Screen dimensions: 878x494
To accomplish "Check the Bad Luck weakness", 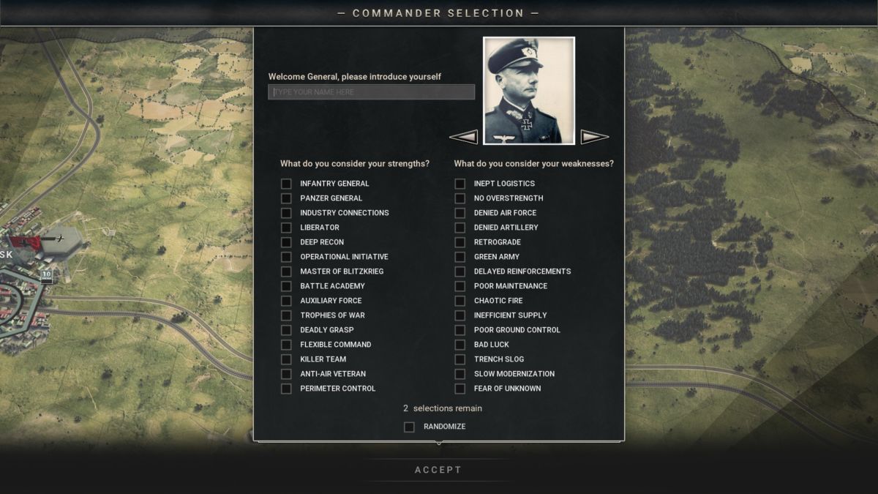I will (460, 345).
